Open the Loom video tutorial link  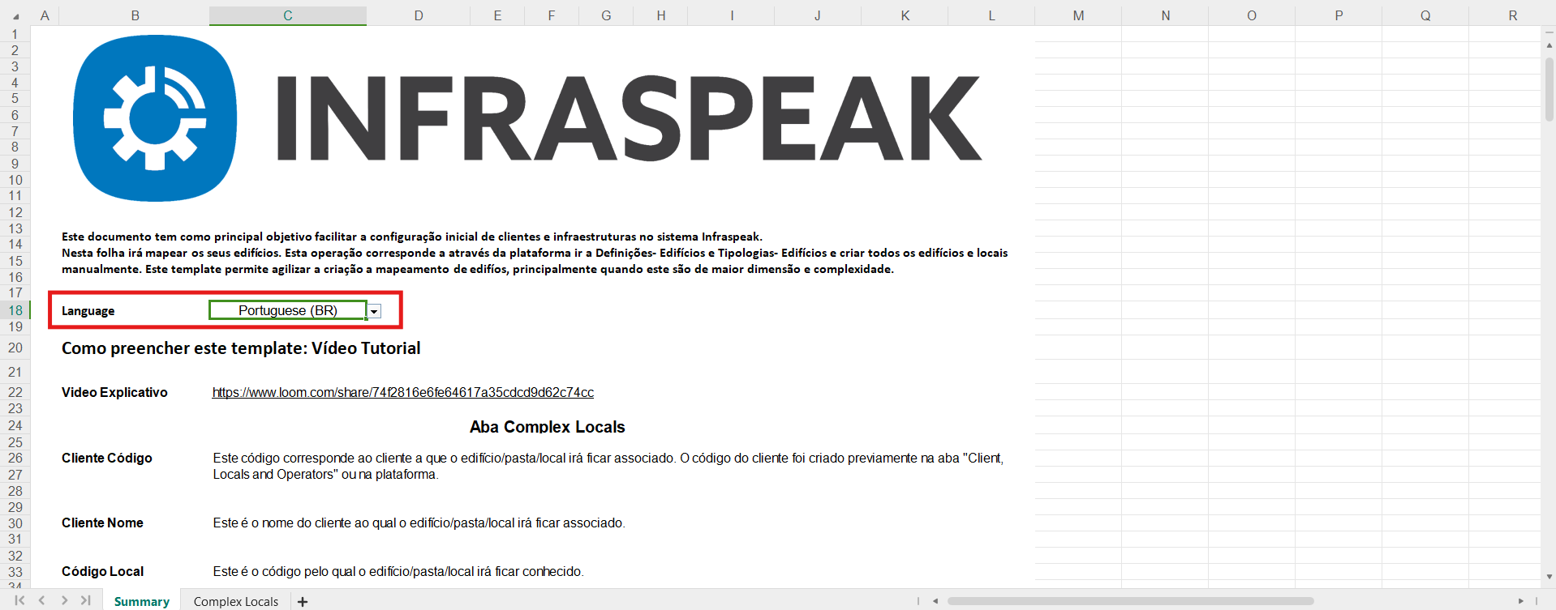[403, 392]
